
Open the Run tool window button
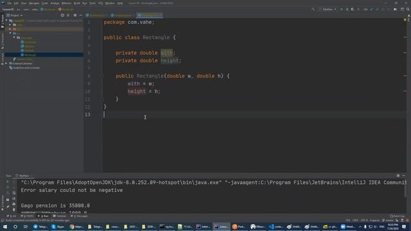point(44,216)
